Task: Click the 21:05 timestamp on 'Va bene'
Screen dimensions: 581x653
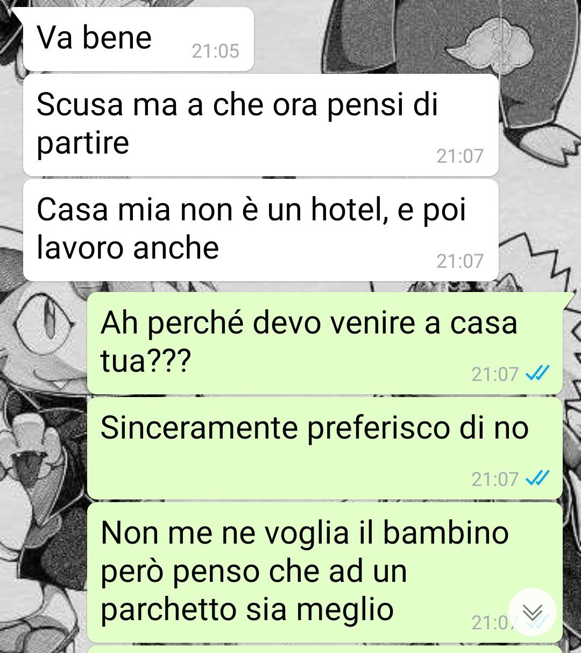Action: coord(215,51)
